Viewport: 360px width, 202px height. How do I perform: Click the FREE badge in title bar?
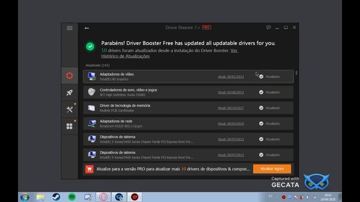click(206, 27)
